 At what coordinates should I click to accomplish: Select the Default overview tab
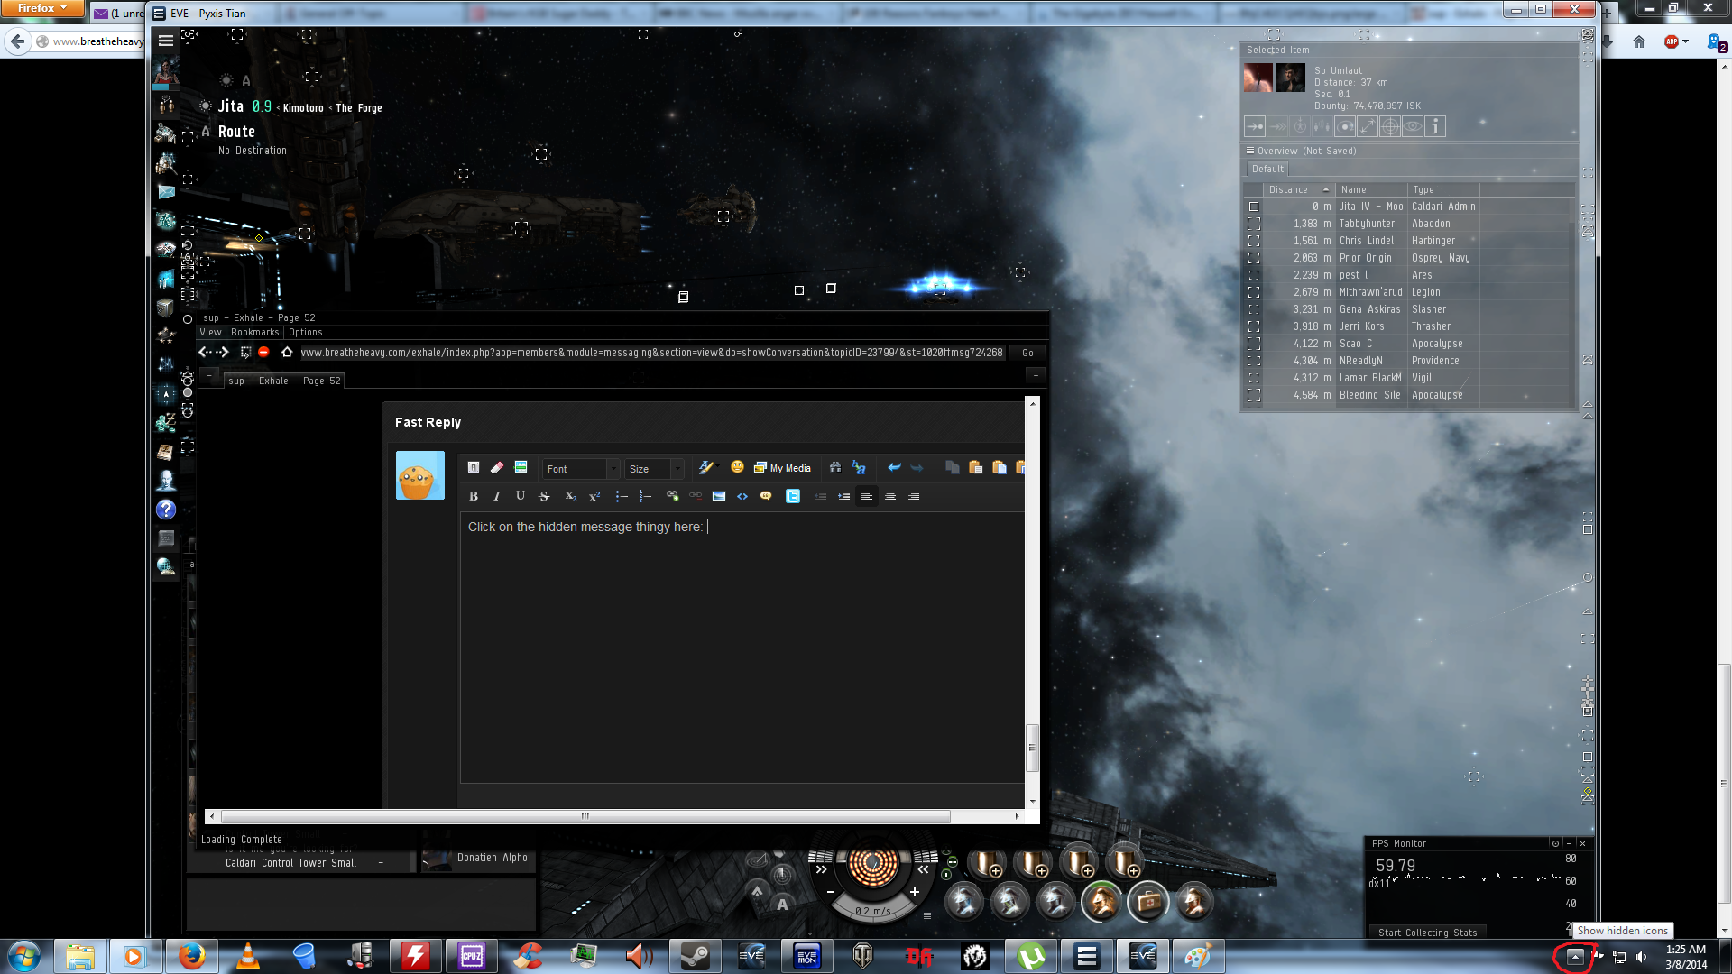[1267, 169]
